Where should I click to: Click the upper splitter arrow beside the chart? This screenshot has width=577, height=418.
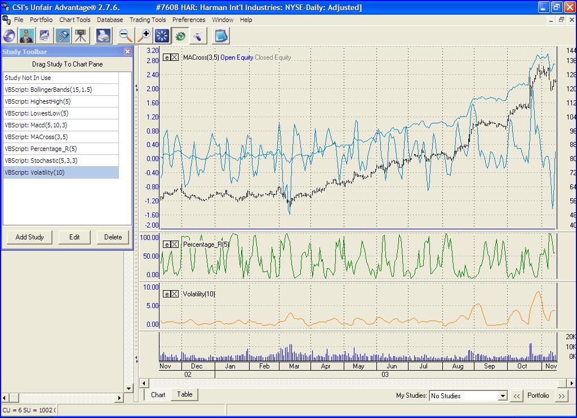click(x=136, y=88)
